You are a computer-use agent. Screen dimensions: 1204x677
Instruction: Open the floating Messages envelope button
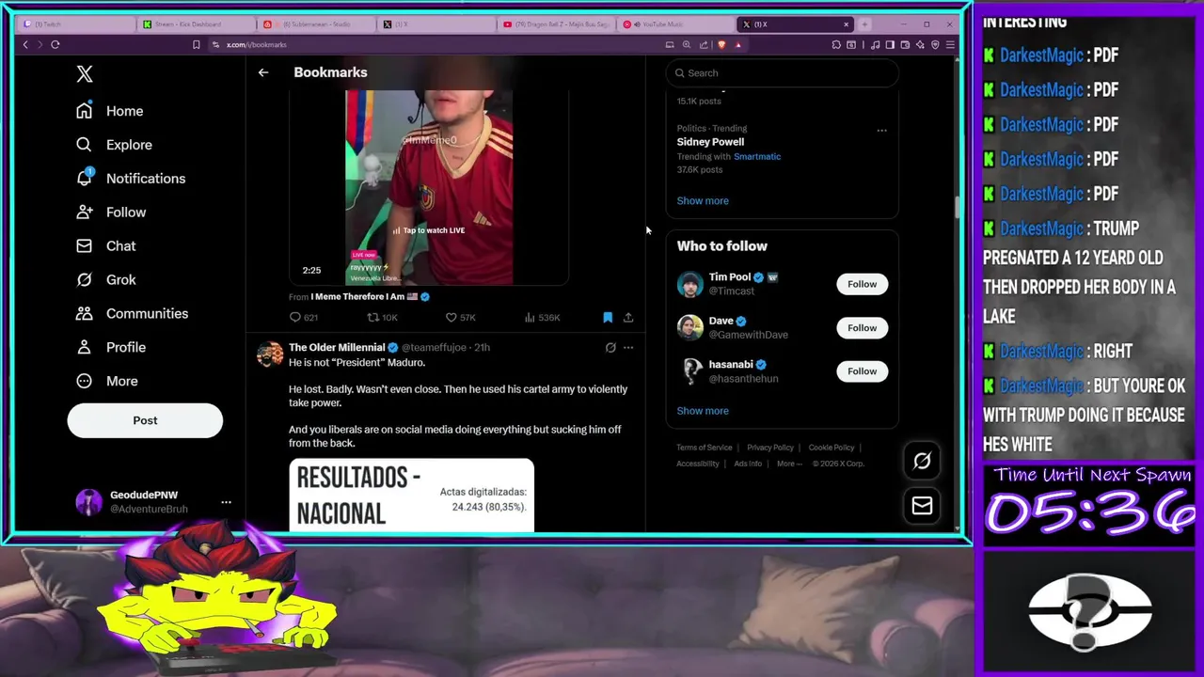tap(922, 506)
